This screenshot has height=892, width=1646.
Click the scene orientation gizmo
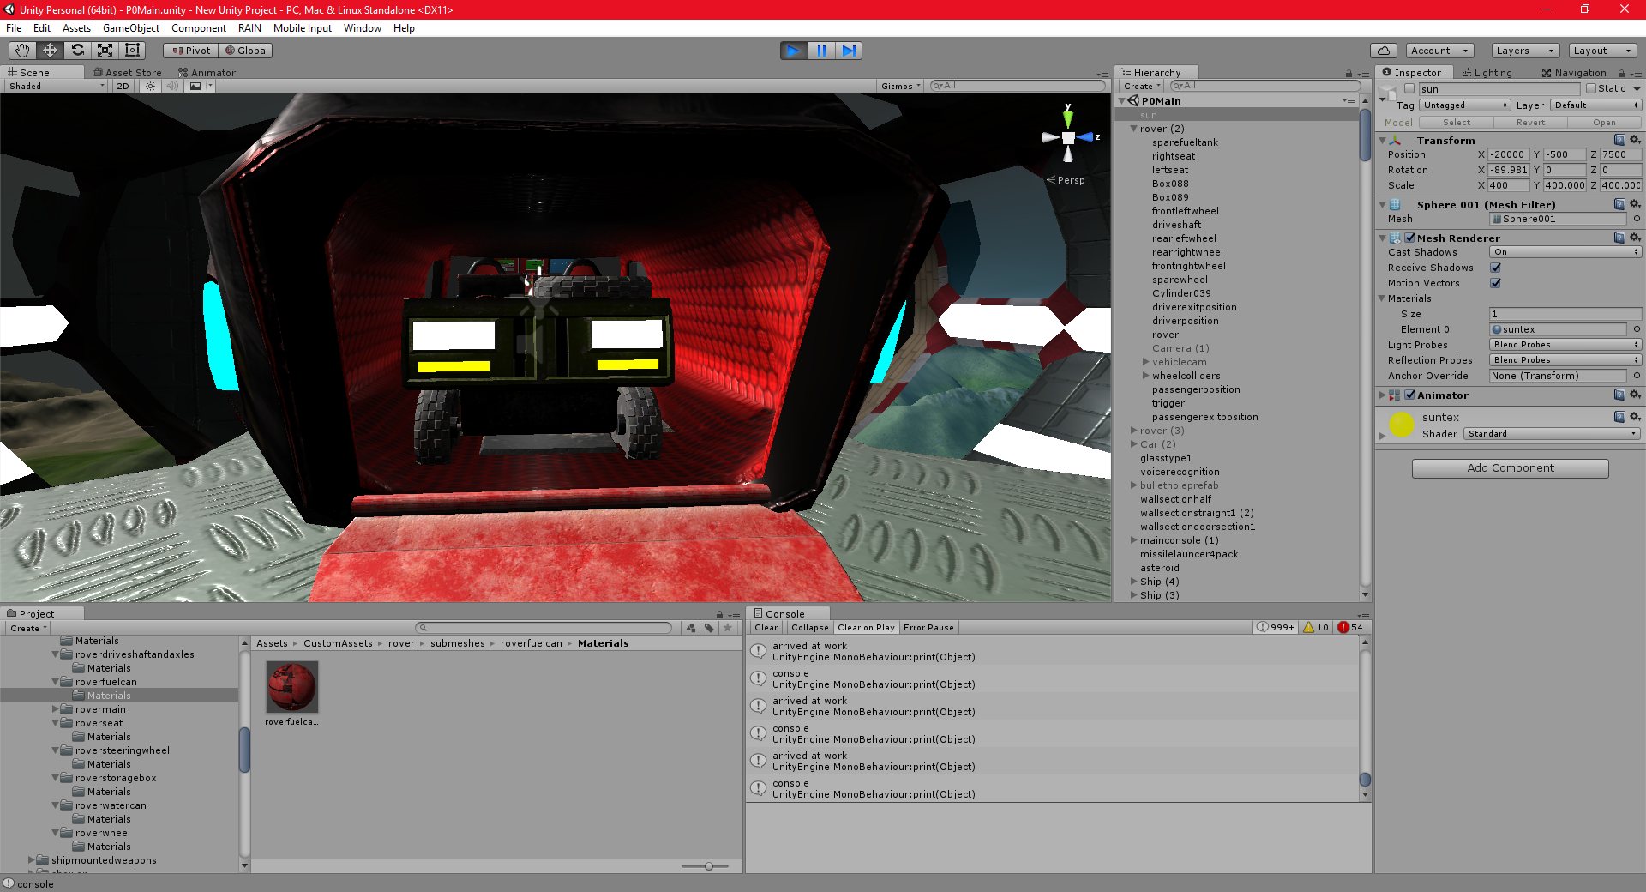click(1068, 136)
